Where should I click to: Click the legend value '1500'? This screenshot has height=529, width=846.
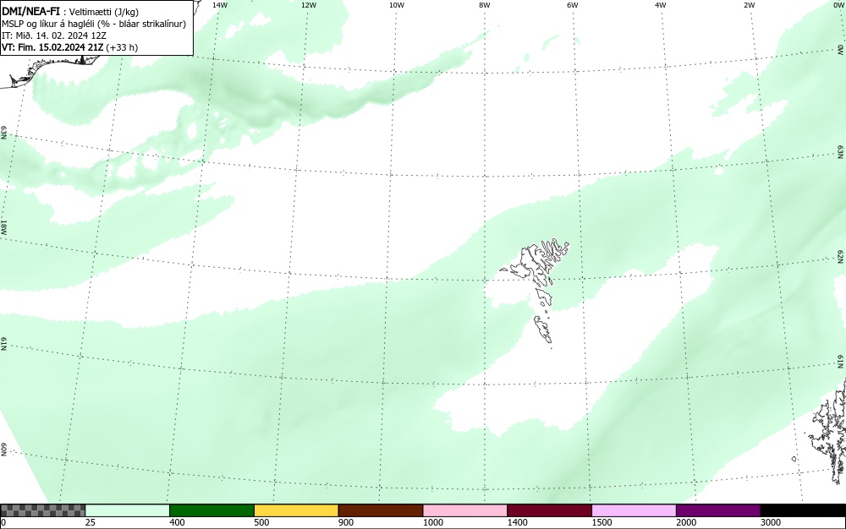point(602,522)
